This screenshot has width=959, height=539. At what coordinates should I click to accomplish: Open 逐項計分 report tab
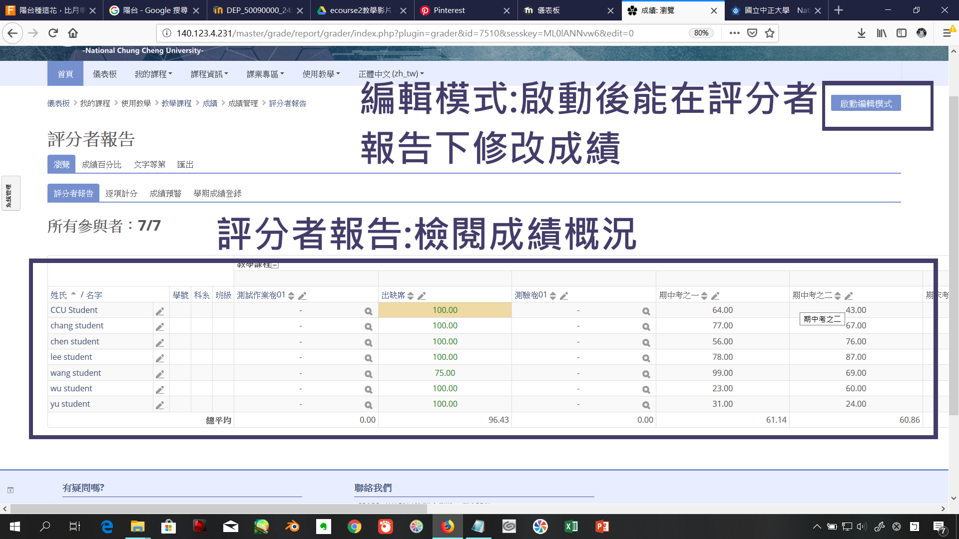tap(121, 193)
